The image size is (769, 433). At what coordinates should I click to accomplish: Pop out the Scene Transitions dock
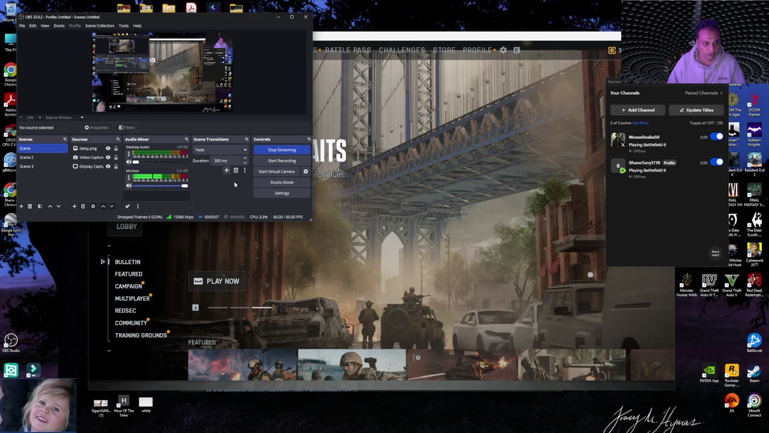tap(246, 140)
